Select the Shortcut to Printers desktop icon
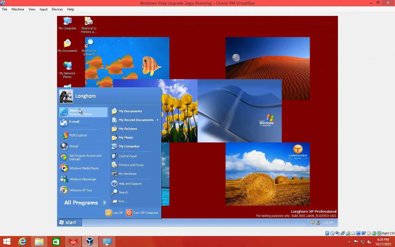395x247 pixels. click(89, 25)
